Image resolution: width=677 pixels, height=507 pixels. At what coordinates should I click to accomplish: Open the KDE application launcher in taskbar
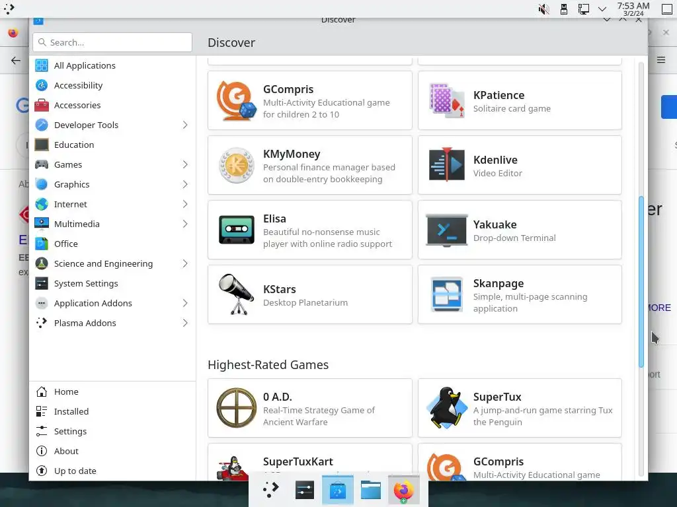pyautogui.click(x=270, y=490)
